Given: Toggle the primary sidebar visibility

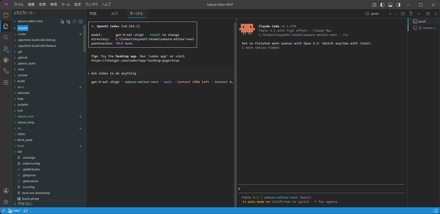Looking at the screenshot, I should point(383,4).
